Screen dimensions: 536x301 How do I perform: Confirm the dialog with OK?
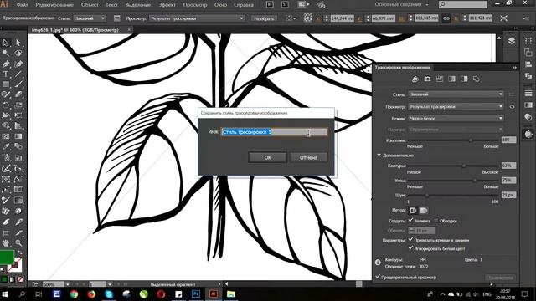coord(267,157)
